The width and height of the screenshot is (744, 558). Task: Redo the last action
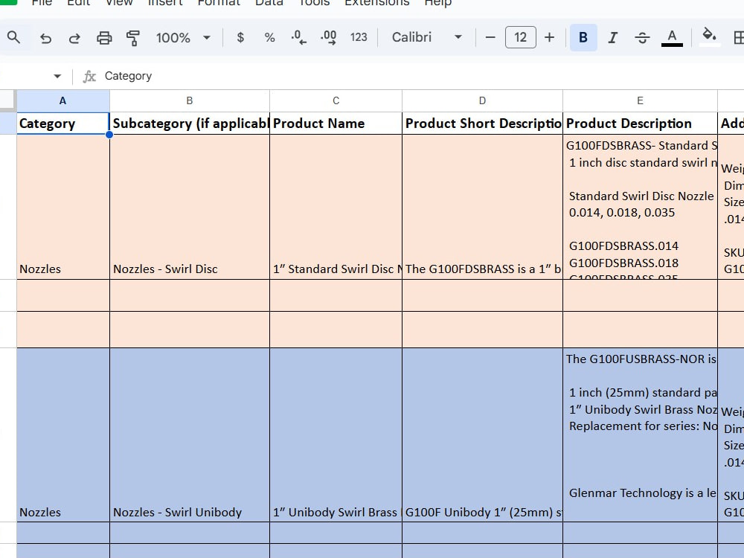[x=74, y=37]
